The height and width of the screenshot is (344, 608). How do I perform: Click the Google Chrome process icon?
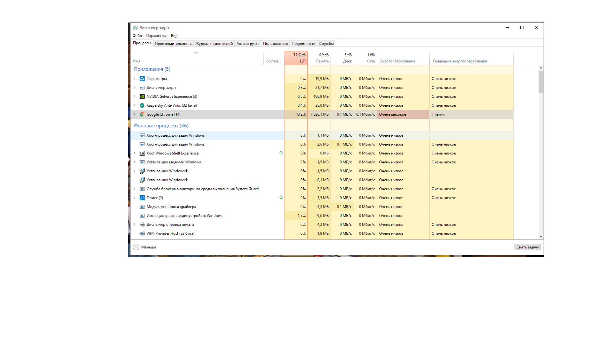142,114
